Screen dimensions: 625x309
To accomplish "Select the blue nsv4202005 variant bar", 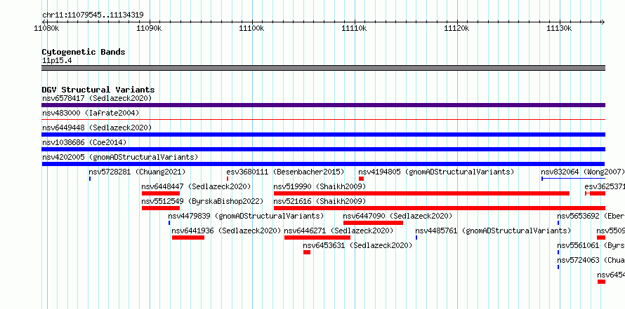I will (x=323, y=164).
